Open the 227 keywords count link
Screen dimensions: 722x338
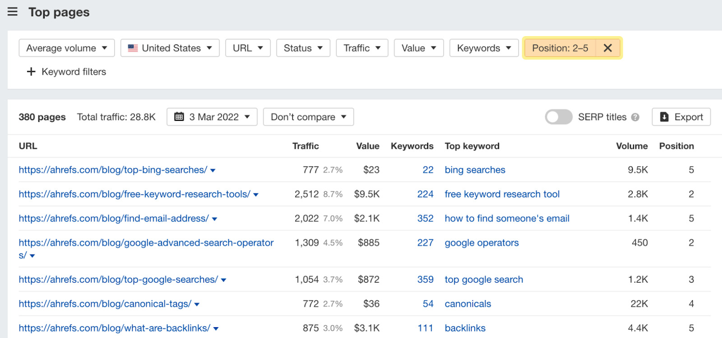click(426, 243)
